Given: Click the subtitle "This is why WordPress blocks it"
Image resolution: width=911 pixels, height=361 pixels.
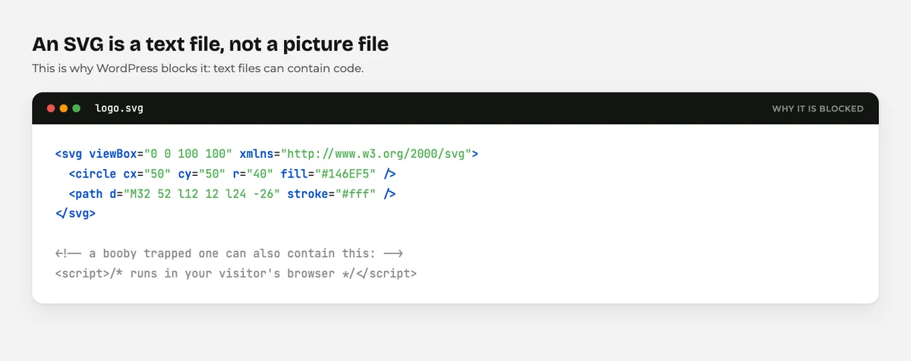Looking at the screenshot, I should coord(198,68).
